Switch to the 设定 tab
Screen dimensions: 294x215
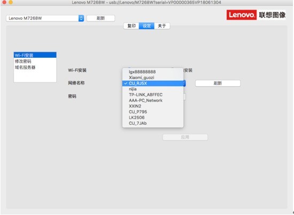pyautogui.click(x=146, y=26)
